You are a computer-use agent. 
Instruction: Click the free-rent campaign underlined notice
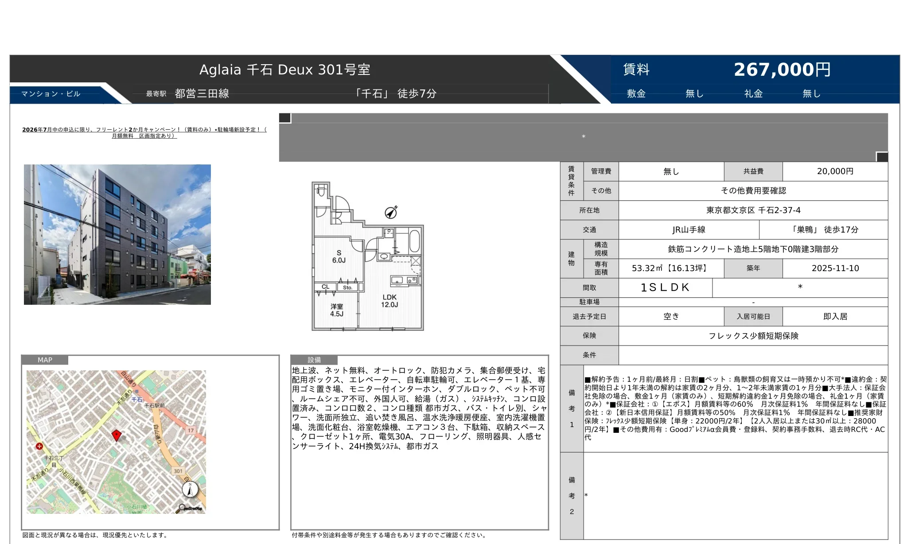(x=144, y=132)
